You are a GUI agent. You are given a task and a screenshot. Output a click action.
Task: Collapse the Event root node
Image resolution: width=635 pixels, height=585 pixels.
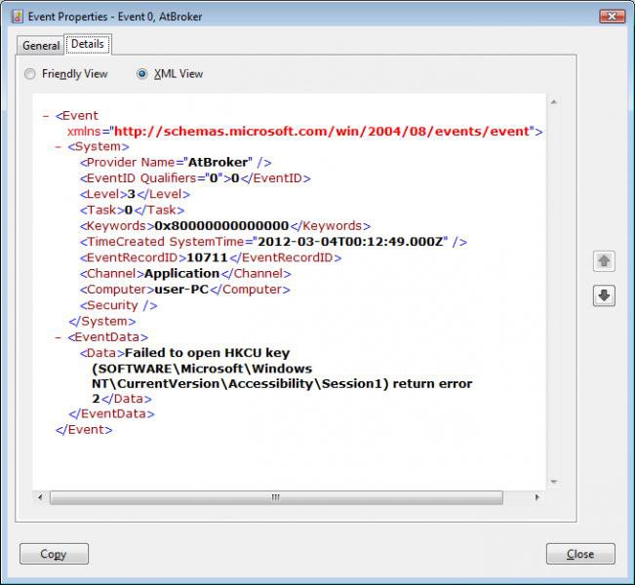click(x=46, y=116)
